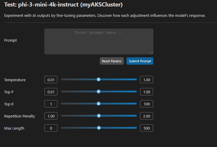Click the Reset Params button
Image resolution: width=217 pixels, height=147 pixels.
click(x=112, y=61)
